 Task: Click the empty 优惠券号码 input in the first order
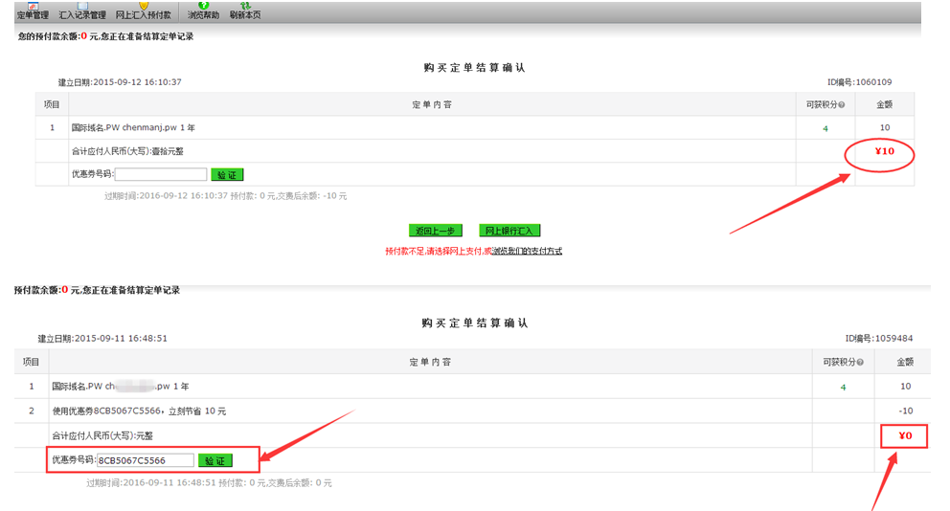(161, 174)
